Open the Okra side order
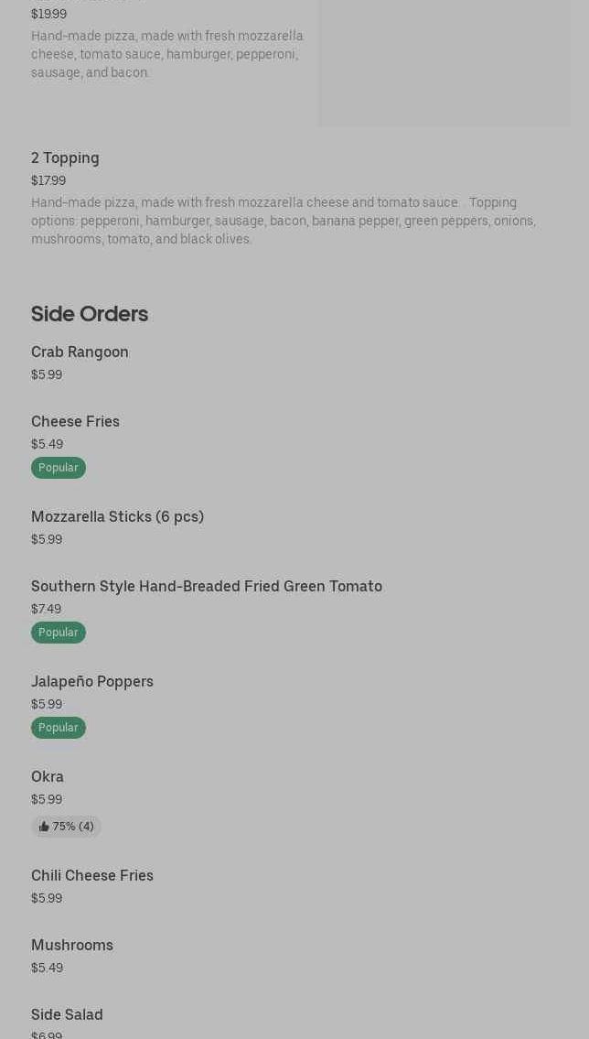Image resolution: width=589 pixels, height=1039 pixels. coord(48,777)
